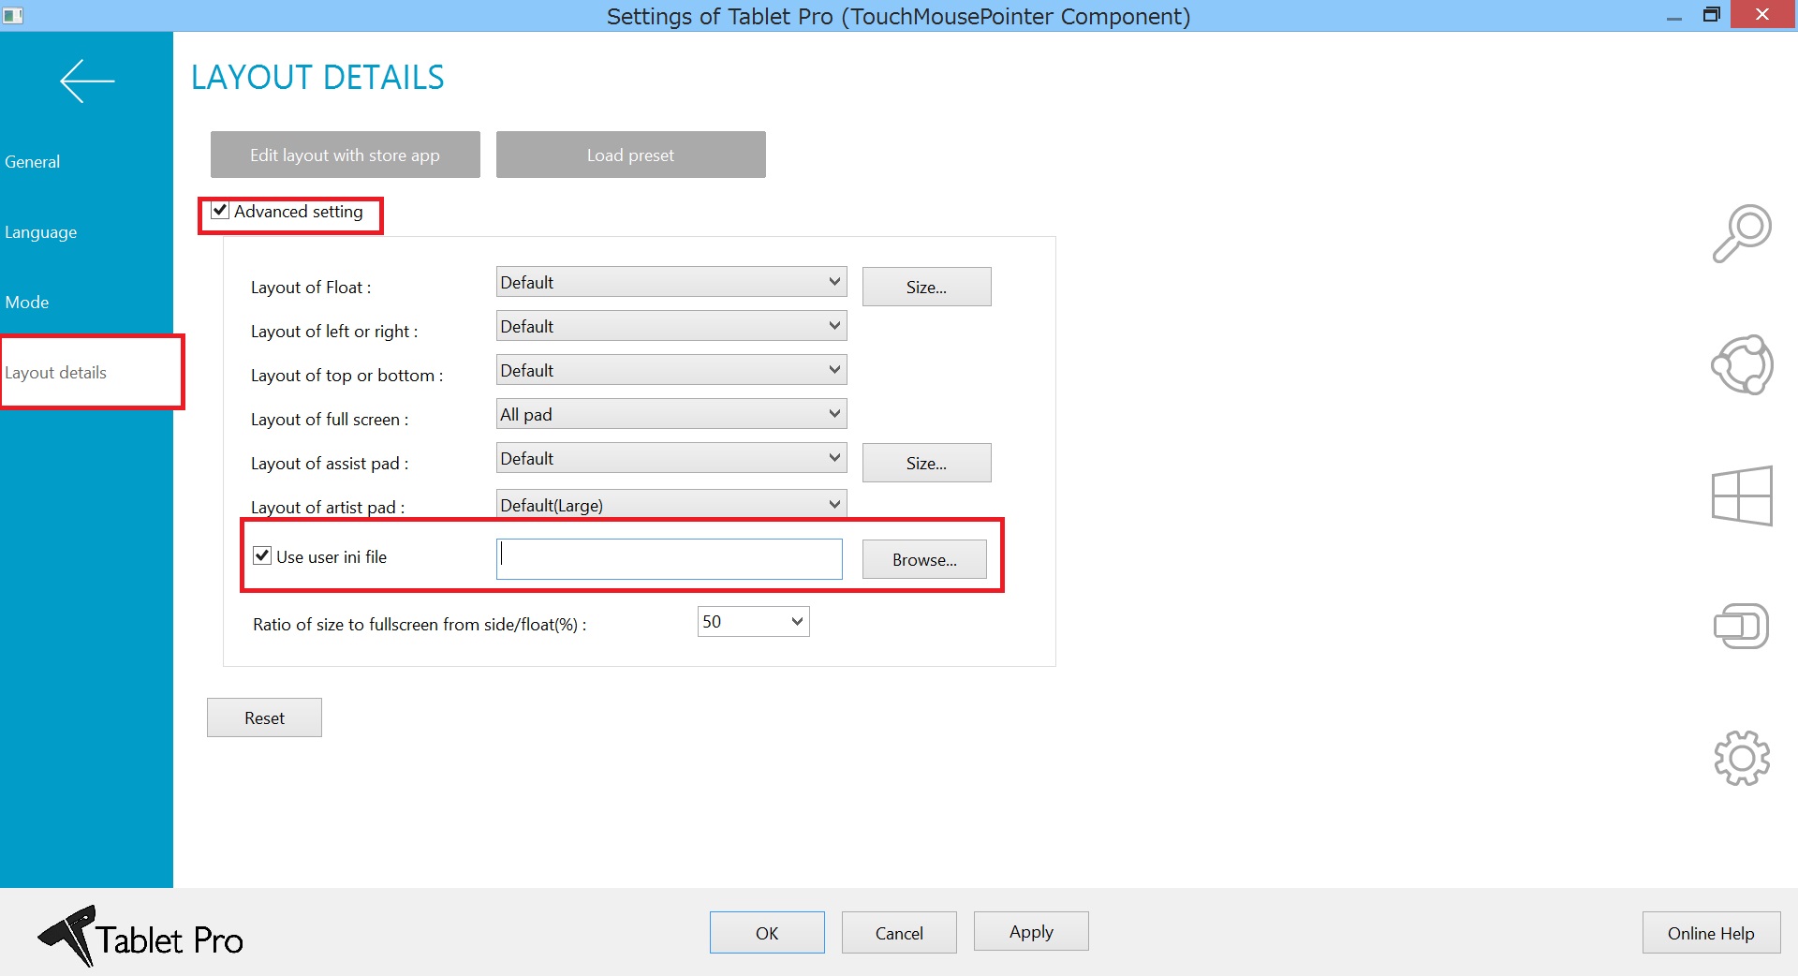Click the Reset button

click(264, 717)
